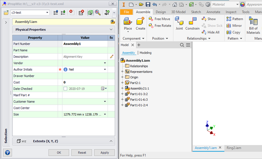The width and height of the screenshot is (262, 159).
Task: Switch to the Sketch ribbon tab
Action: [196, 12]
